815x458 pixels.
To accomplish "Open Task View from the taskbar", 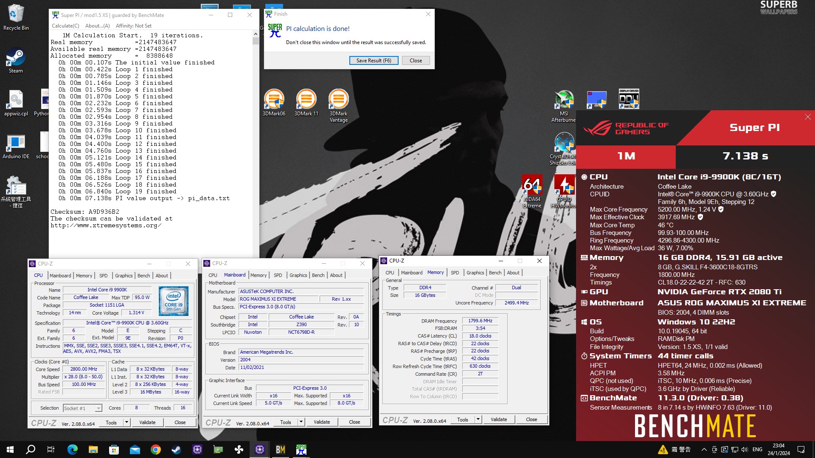I will [x=51, y=450].
